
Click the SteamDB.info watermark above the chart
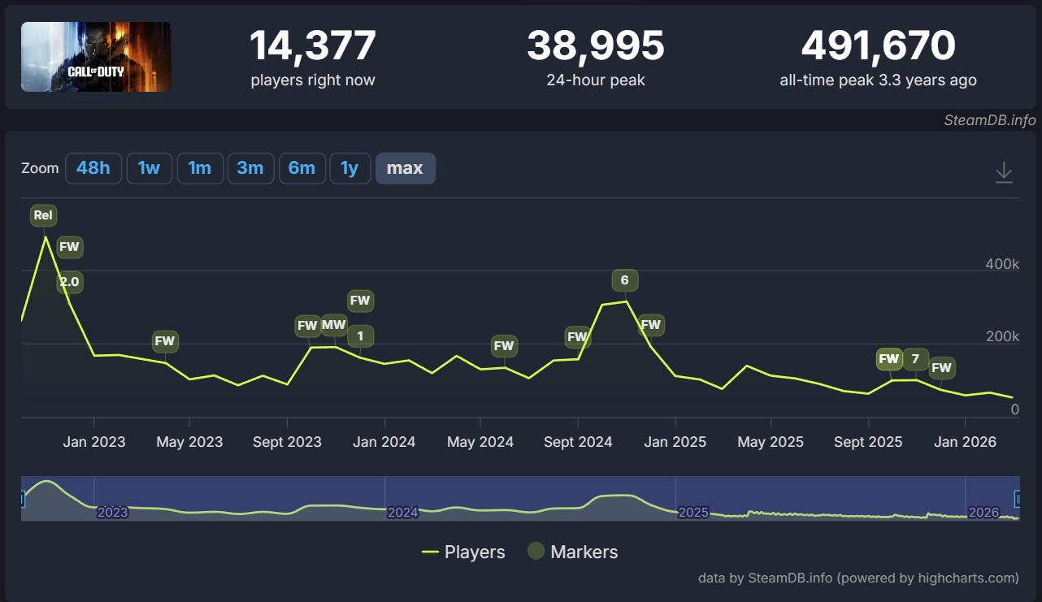(990, 120)
